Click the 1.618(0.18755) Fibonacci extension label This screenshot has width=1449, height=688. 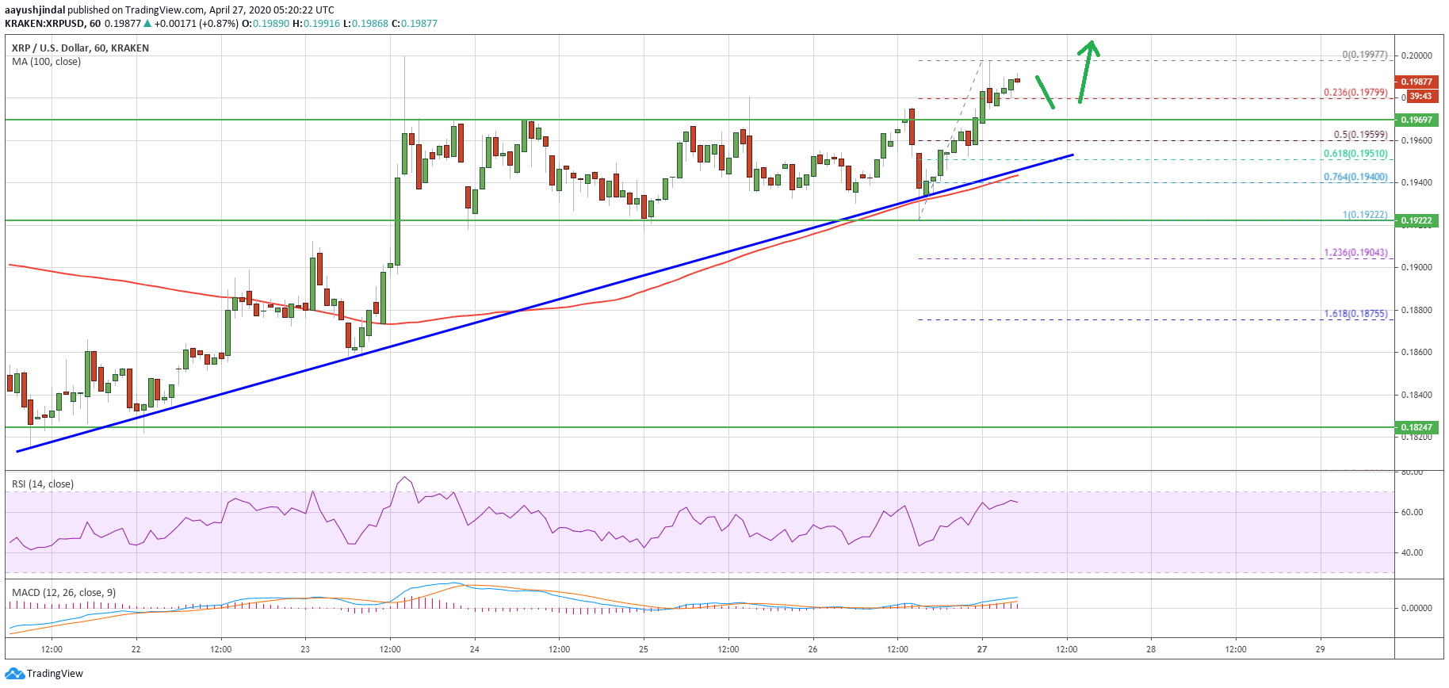coord(1355,314)
